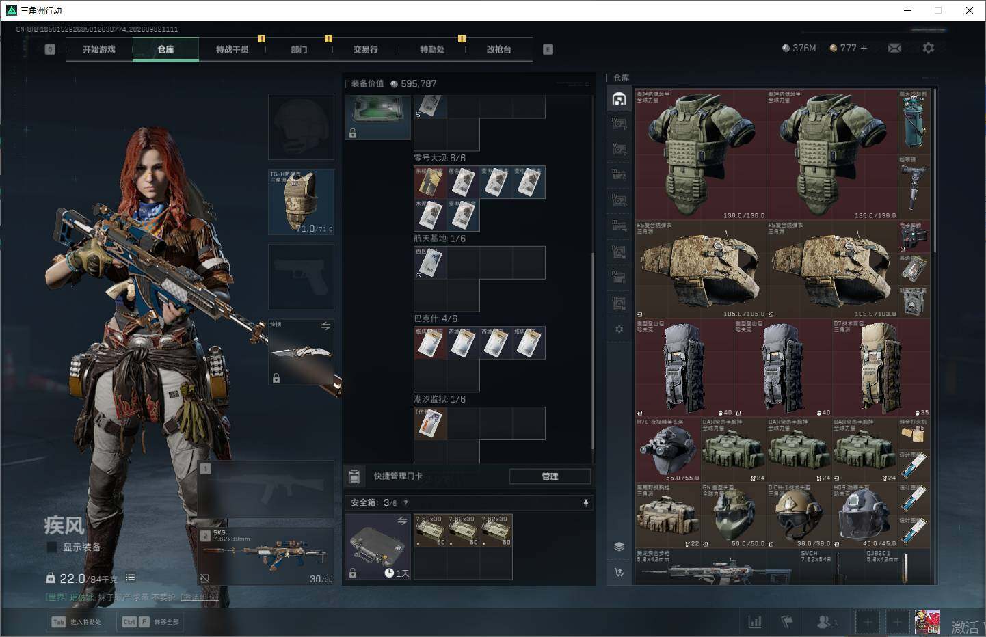The height and width of the screenshot is (637, 986).
Task: Click the auto-sort icon below the layers icon
Action: coord(619,573)
